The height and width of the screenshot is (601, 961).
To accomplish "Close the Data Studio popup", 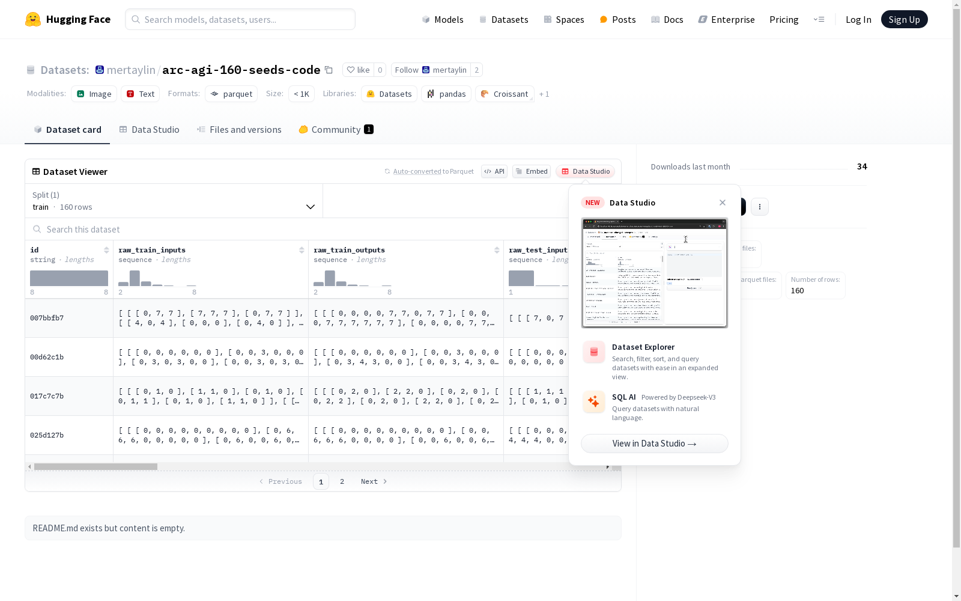I will [723, 203].
